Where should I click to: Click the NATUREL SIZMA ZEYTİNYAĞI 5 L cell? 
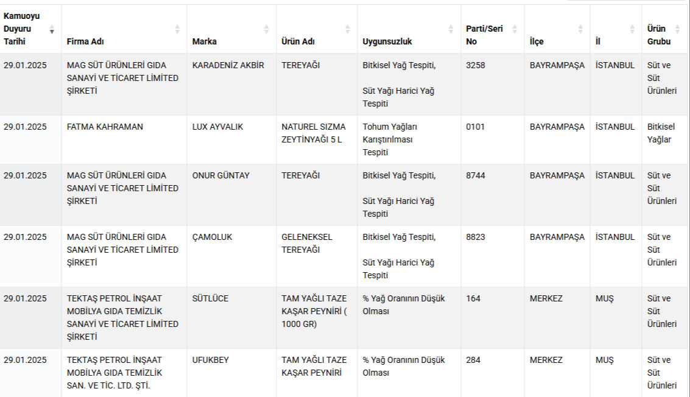tap(314, 133)
